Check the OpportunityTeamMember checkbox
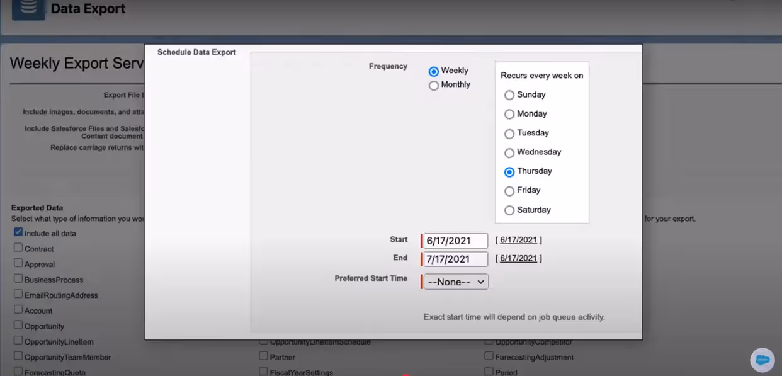 (18, 356)
